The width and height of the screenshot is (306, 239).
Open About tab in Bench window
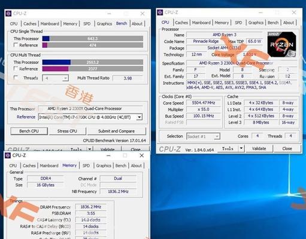(137, 24)
